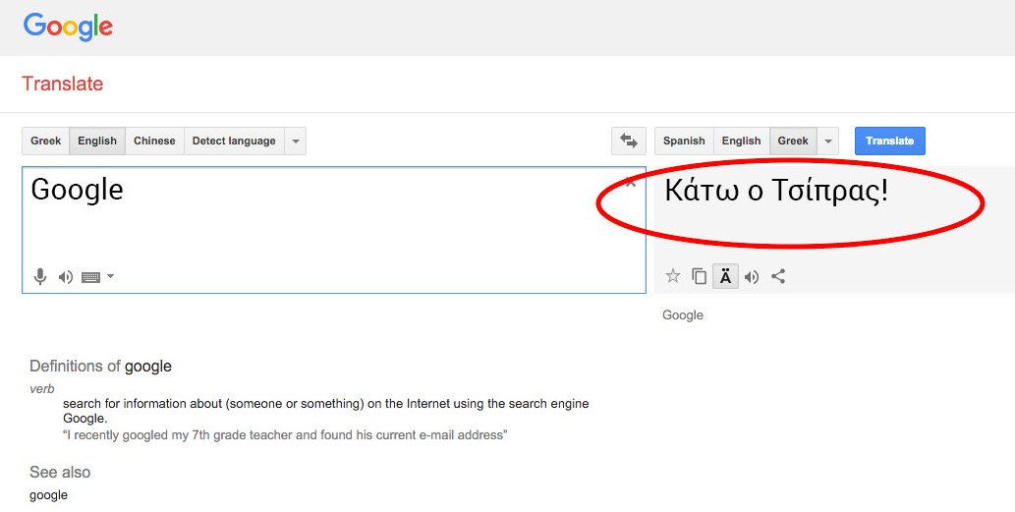Click the blue Translate button
The height and width of the screenshot is (512, 1015).
pyautogui.click(x=889, y=142)
